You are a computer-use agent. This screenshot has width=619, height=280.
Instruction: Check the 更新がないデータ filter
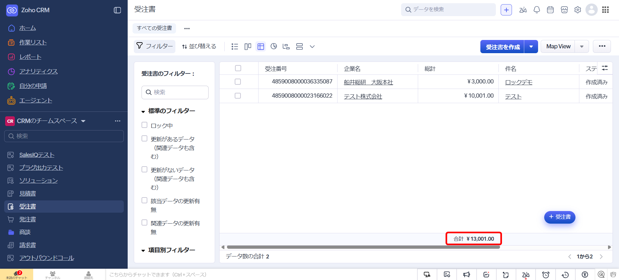point(144,169)
